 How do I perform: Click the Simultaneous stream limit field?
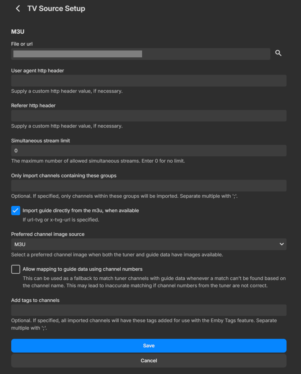(x=149, y=150)
